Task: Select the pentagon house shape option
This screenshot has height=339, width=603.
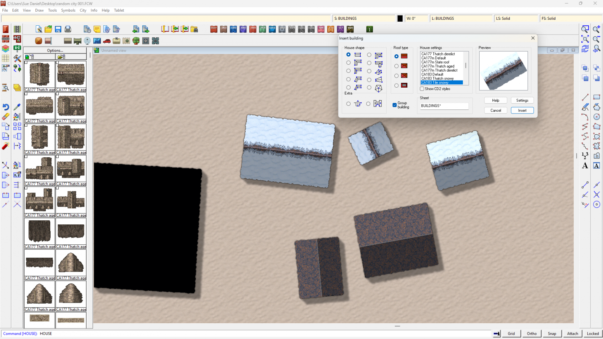Action: click(x=369, y=88)
